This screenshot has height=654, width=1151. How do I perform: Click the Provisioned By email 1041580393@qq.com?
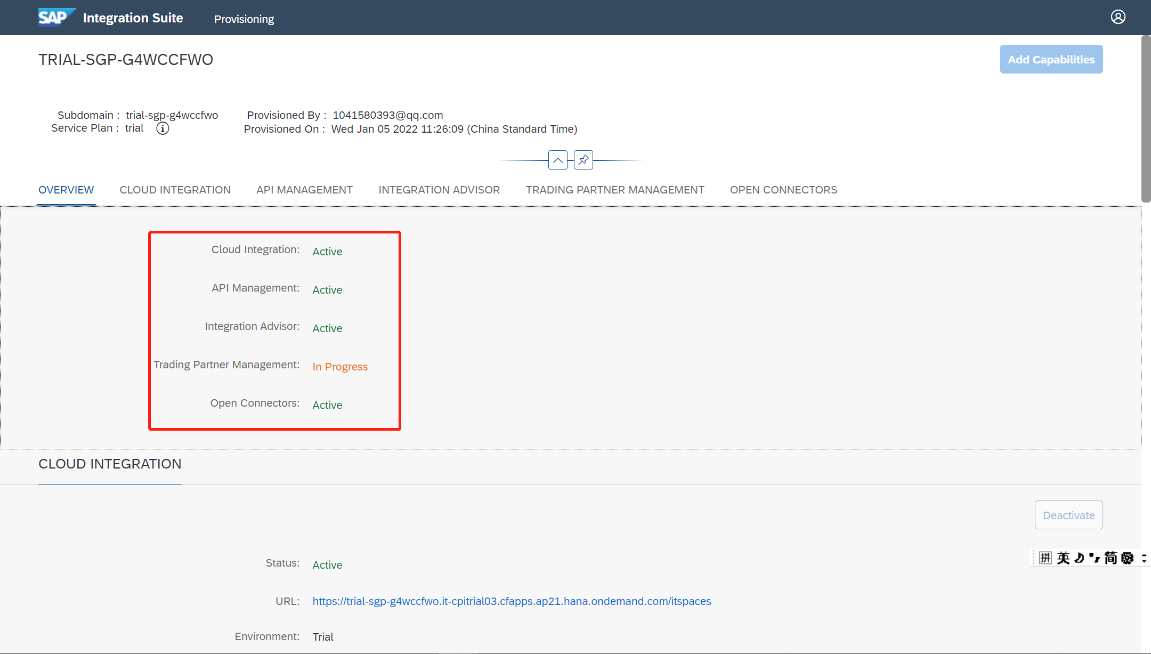pyautogui.click(x=388, y=115)
